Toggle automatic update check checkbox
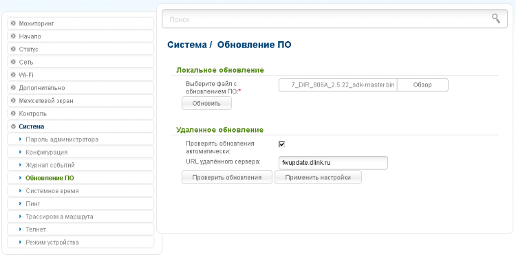This screenshot has width=516, height=259. 281,144
